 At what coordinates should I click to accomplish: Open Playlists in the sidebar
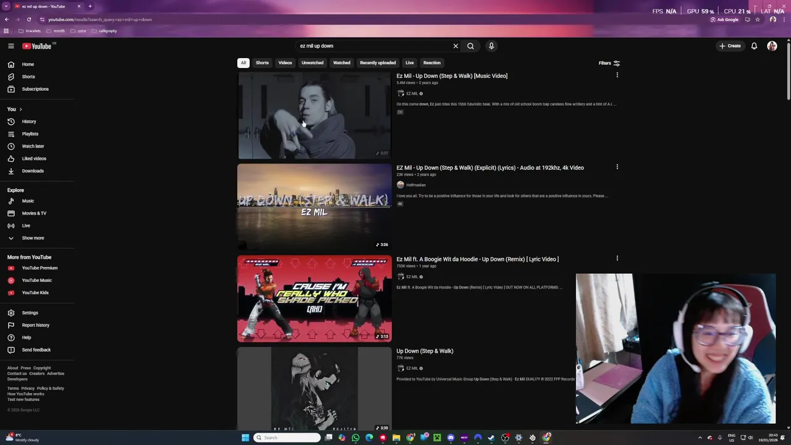click(37, 134)
